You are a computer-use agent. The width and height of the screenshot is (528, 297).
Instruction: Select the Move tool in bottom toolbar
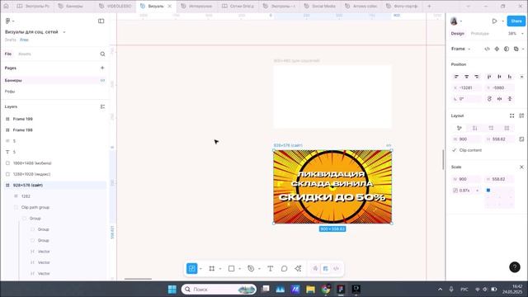(191, 268)
